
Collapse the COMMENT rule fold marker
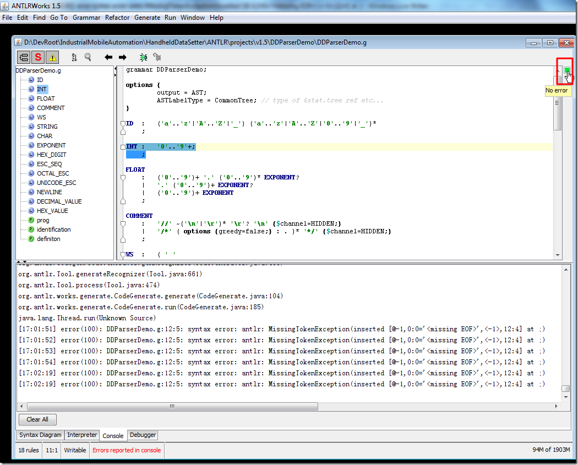pyautogui.click(x=122, y=223)
